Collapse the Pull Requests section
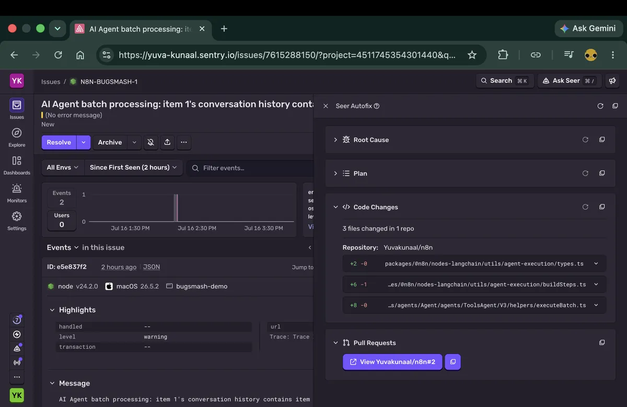This screenshot has width=627, height=407. pos(335,343)
